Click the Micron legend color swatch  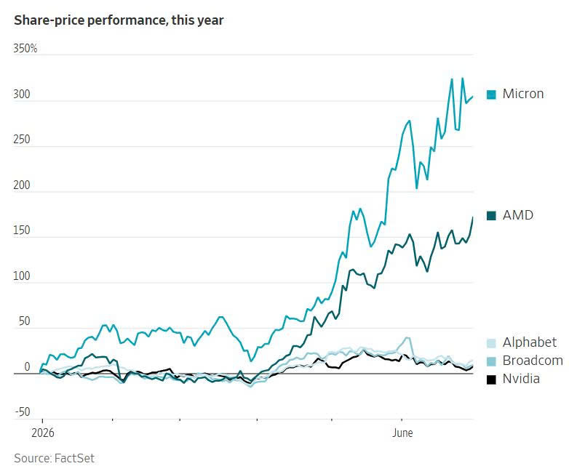[491, 95]
